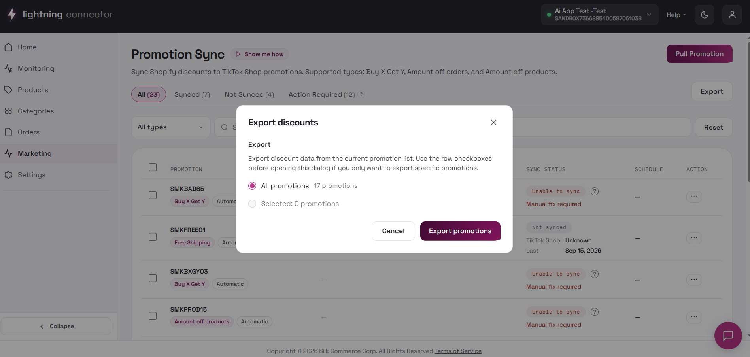Click help icon in SMKBAD65 sync status
Screen dimensions: 750x357
(595, 191)
